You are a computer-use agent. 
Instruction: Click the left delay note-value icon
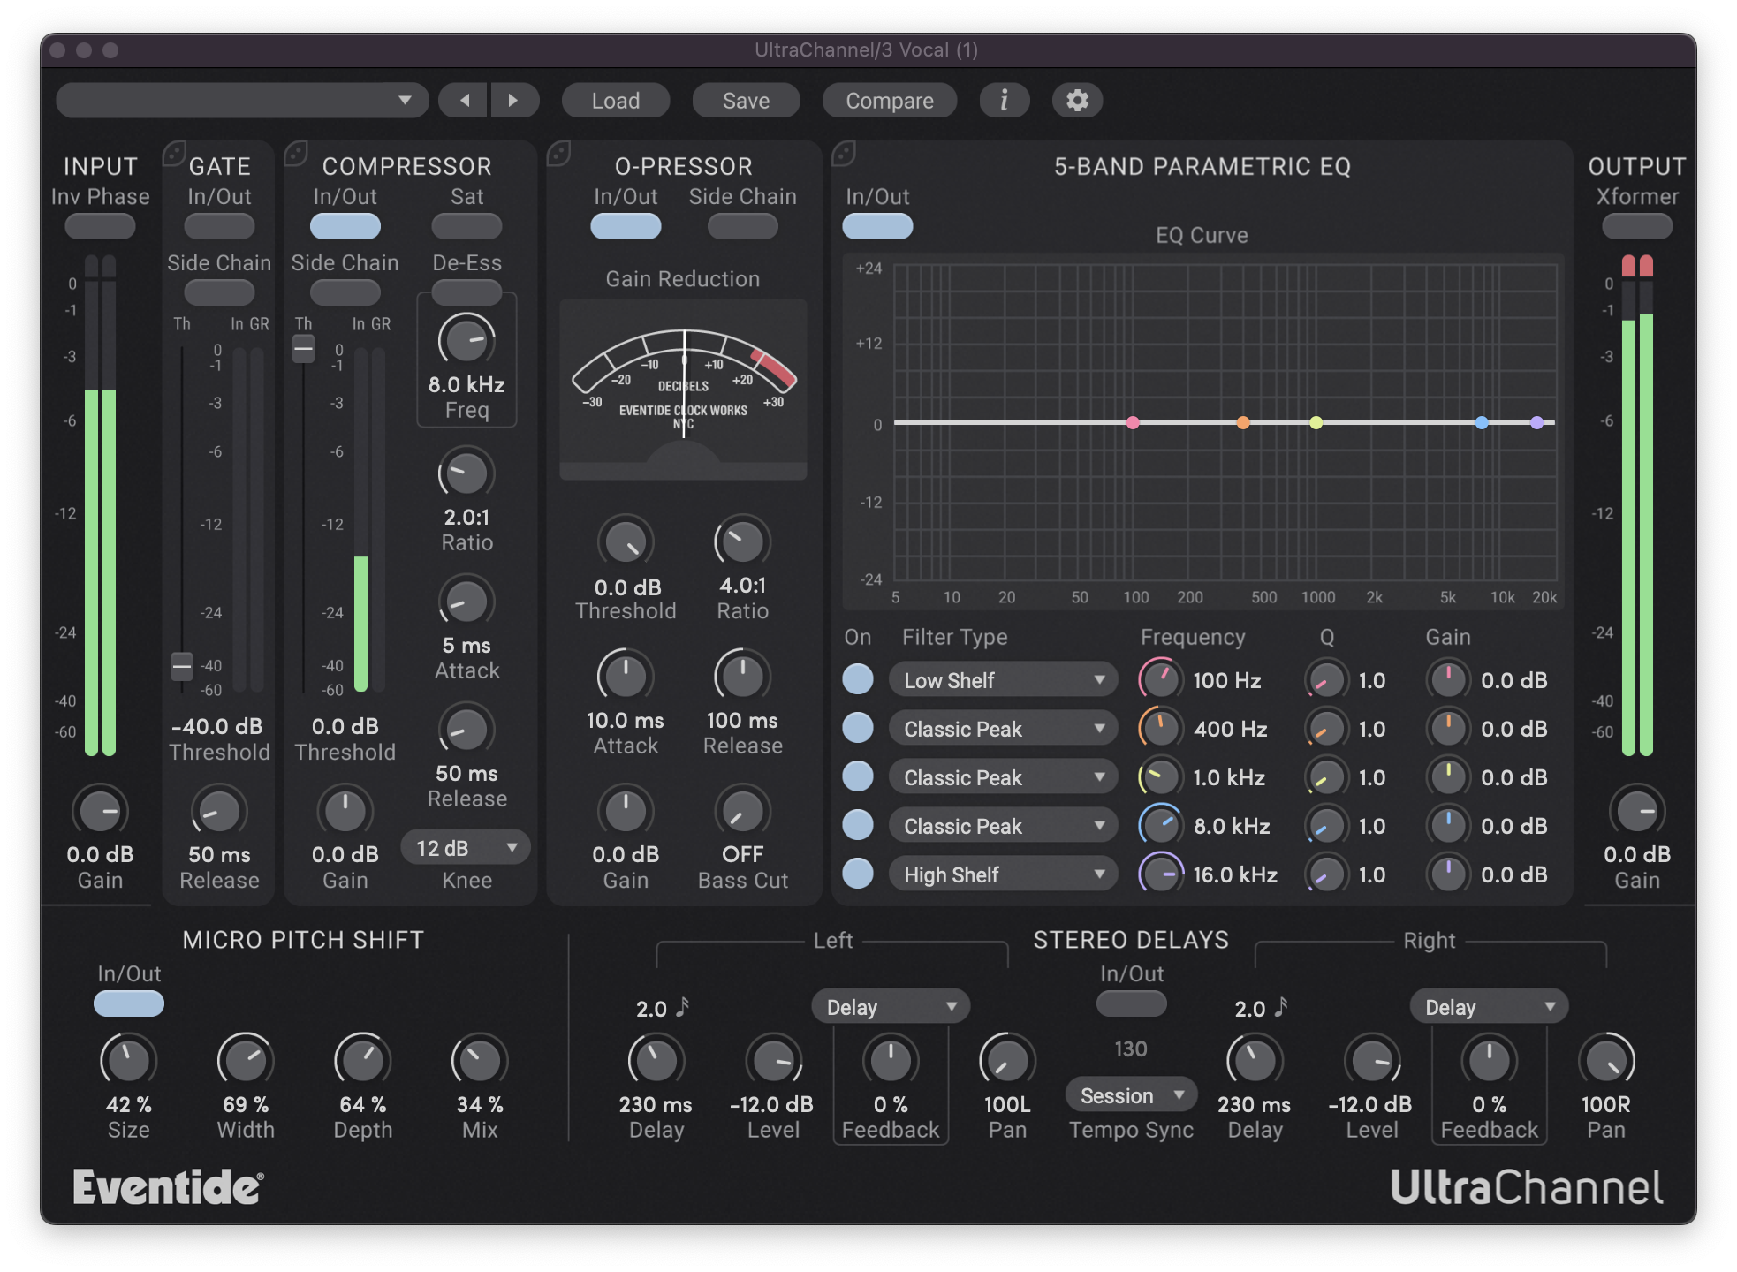(682, 1007)
